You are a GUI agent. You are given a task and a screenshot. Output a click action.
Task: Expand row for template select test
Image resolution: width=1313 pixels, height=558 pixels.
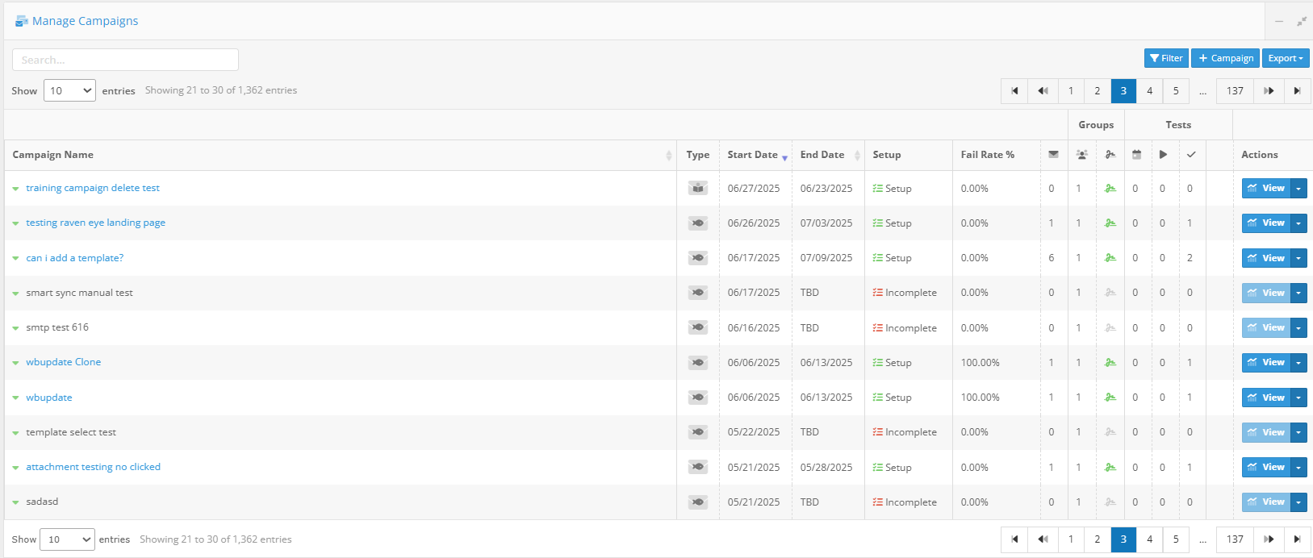point(15,433)
